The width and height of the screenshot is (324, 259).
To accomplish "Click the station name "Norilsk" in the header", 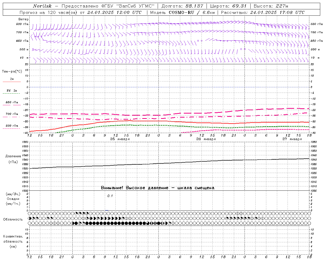I will (x=42, y=6).
